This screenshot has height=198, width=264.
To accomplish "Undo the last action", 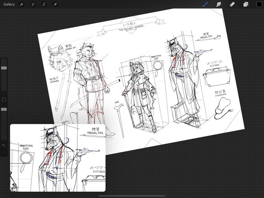I will pos(4,146).
